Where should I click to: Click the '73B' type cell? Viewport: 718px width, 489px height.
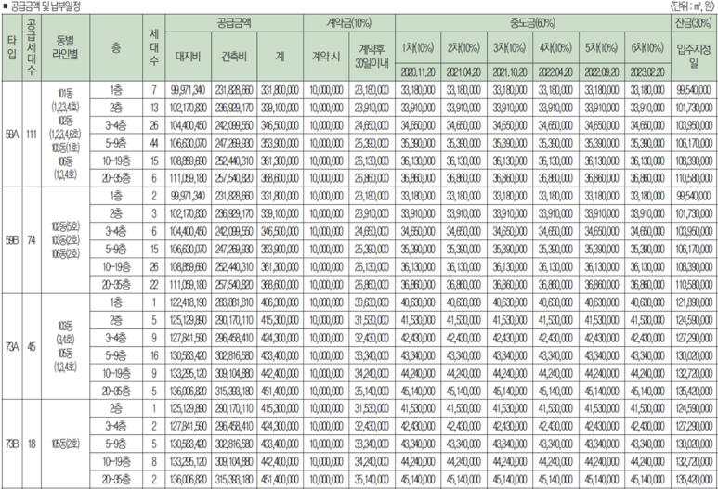(x=11, y=444)
